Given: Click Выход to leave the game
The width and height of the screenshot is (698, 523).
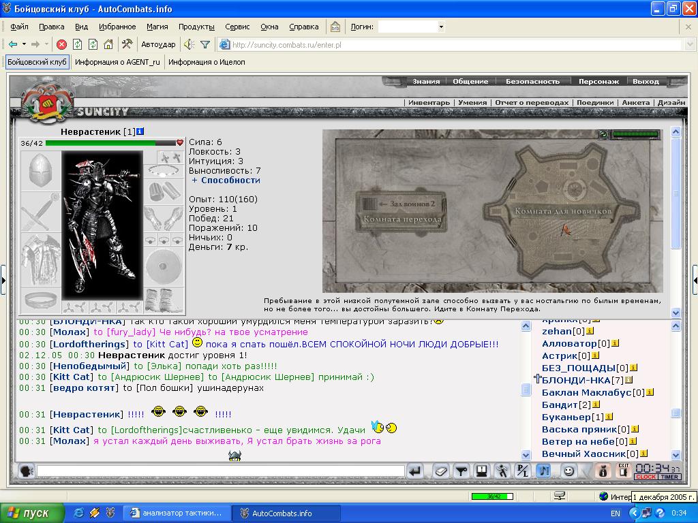Looking at the screenshot, I should click(x=646, y=82).
